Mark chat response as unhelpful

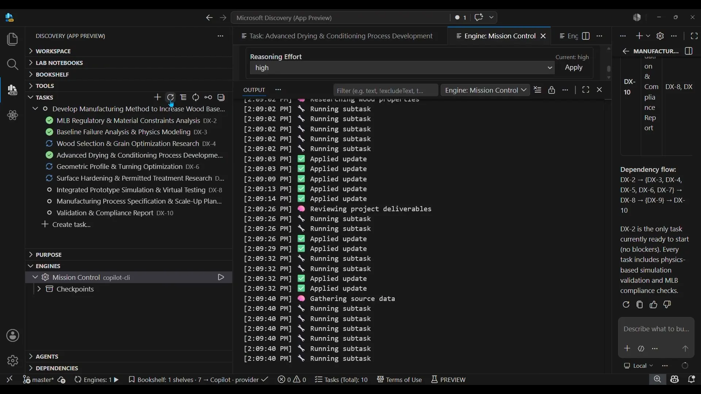pos(667,305)
